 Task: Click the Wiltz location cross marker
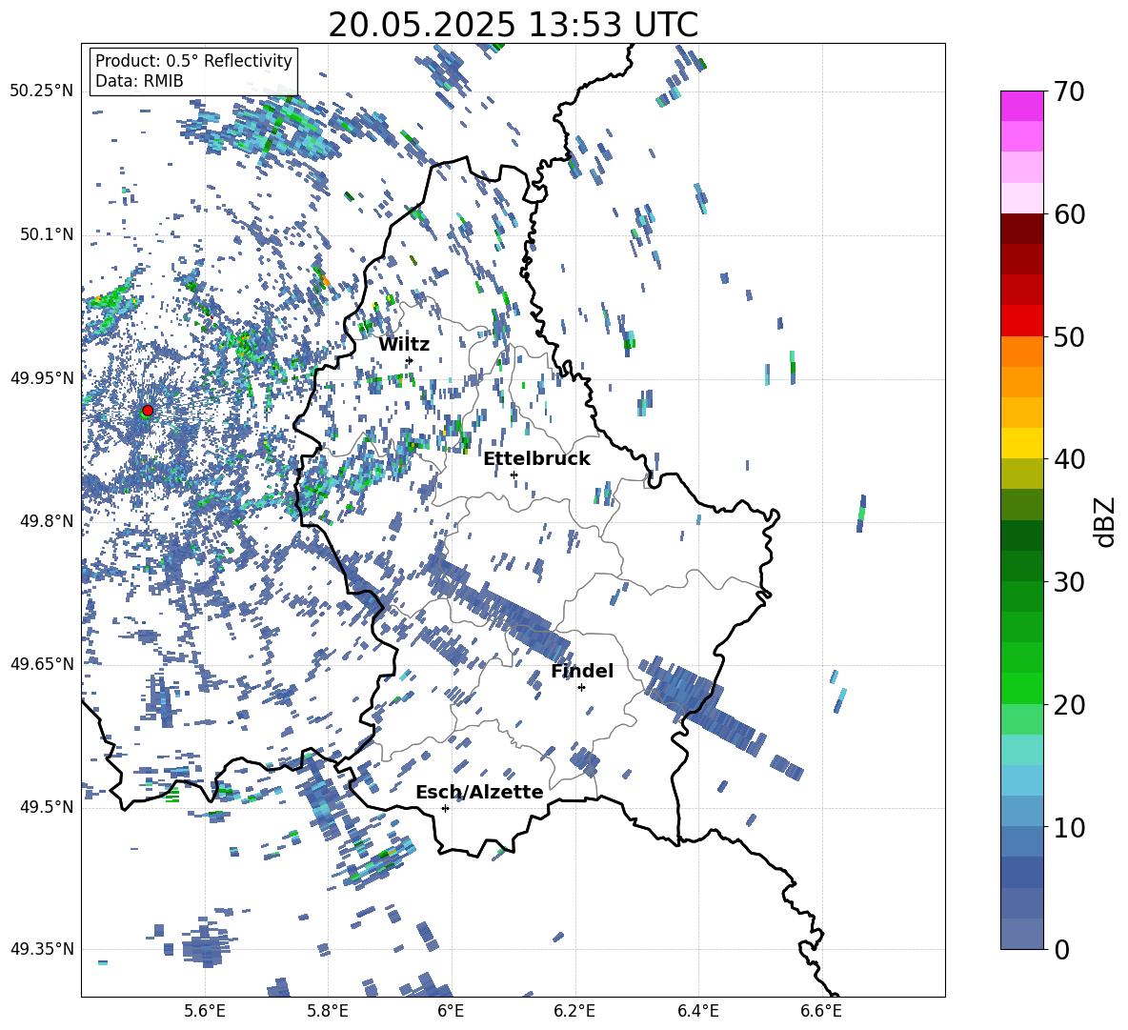pos(410,360)
